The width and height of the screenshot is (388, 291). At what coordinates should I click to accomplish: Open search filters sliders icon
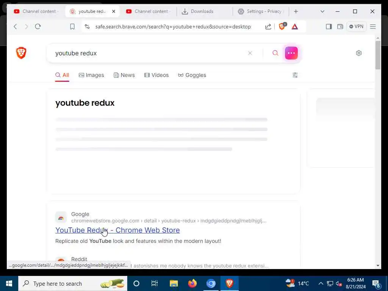[295, 75]
